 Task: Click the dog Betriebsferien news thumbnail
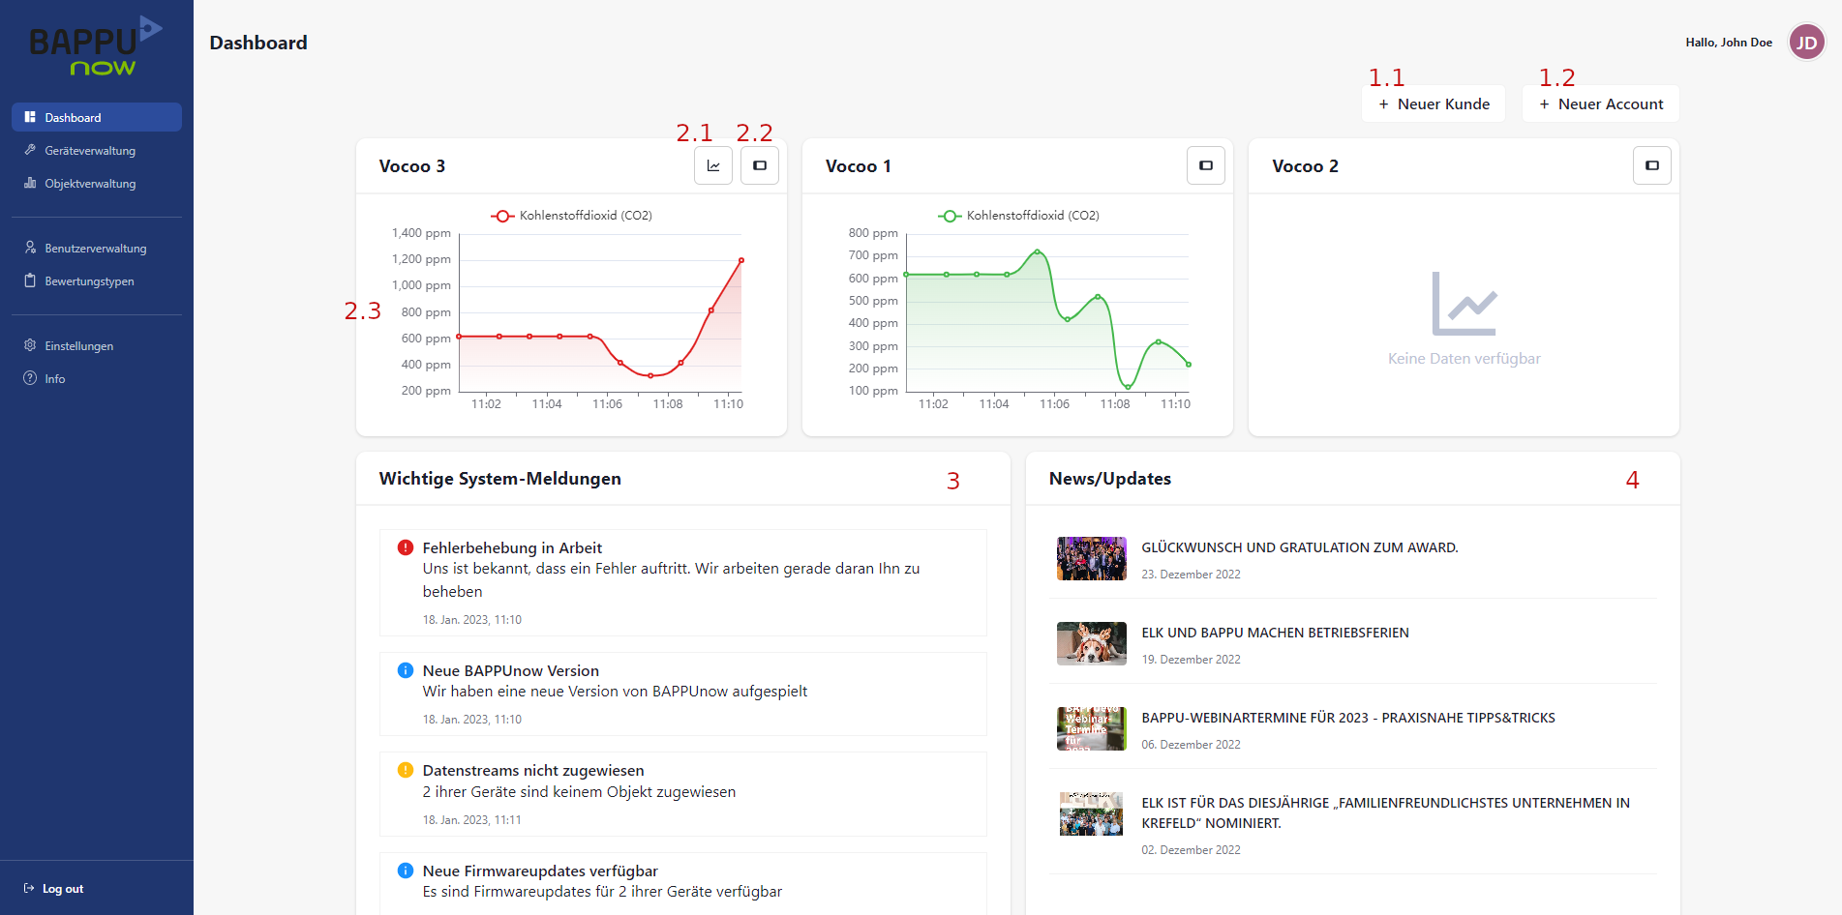pyautogui.click(x=1091, y=643)
